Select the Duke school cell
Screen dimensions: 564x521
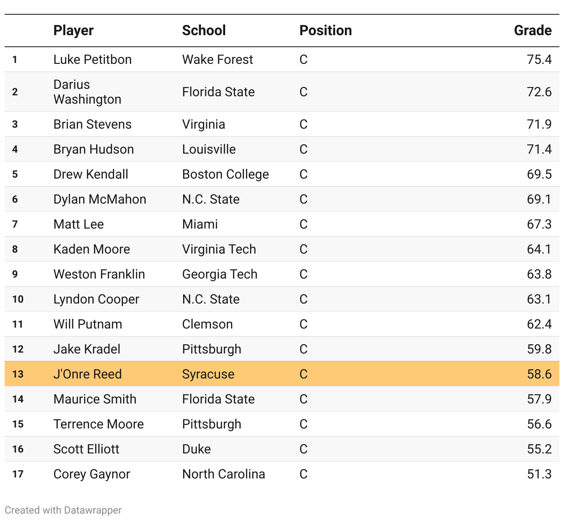(196, 449)
